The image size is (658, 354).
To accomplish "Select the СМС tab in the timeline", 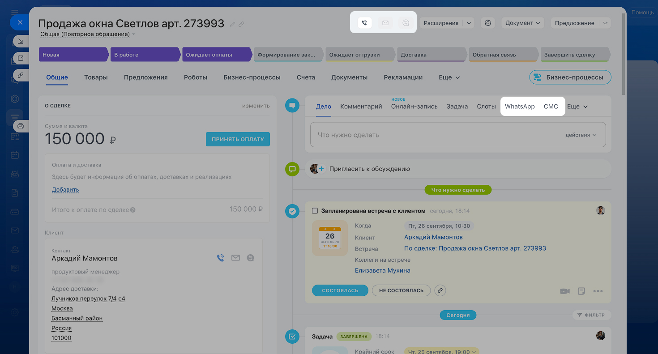I will tap(551, 107).
